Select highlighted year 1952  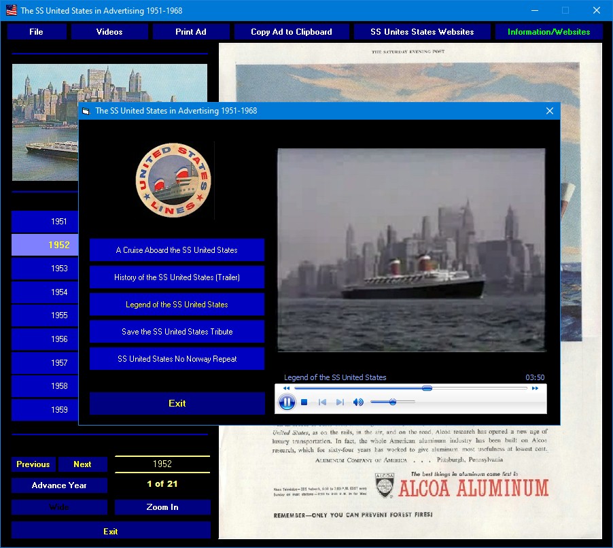(x=45, y=245)
